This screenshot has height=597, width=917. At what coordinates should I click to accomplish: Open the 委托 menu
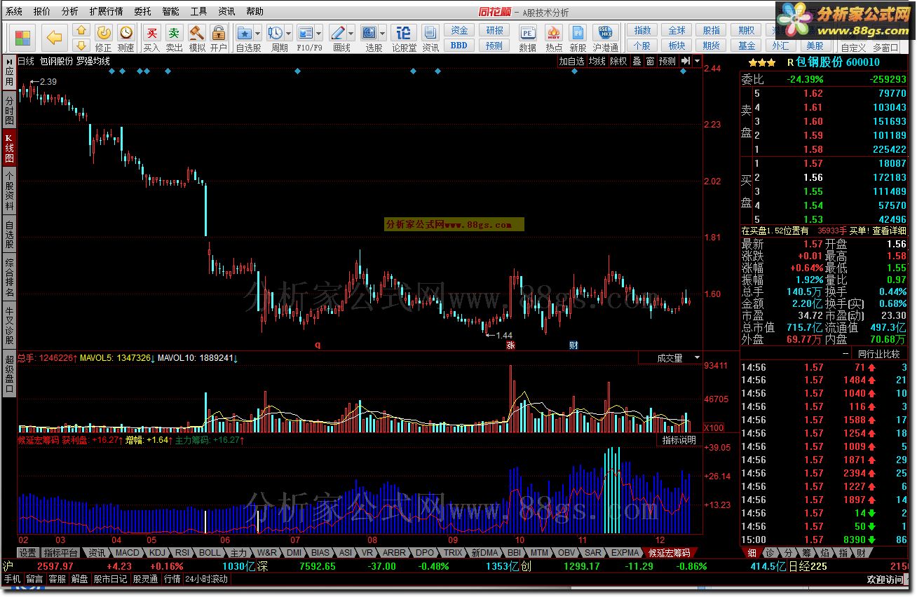click(142, 11)
